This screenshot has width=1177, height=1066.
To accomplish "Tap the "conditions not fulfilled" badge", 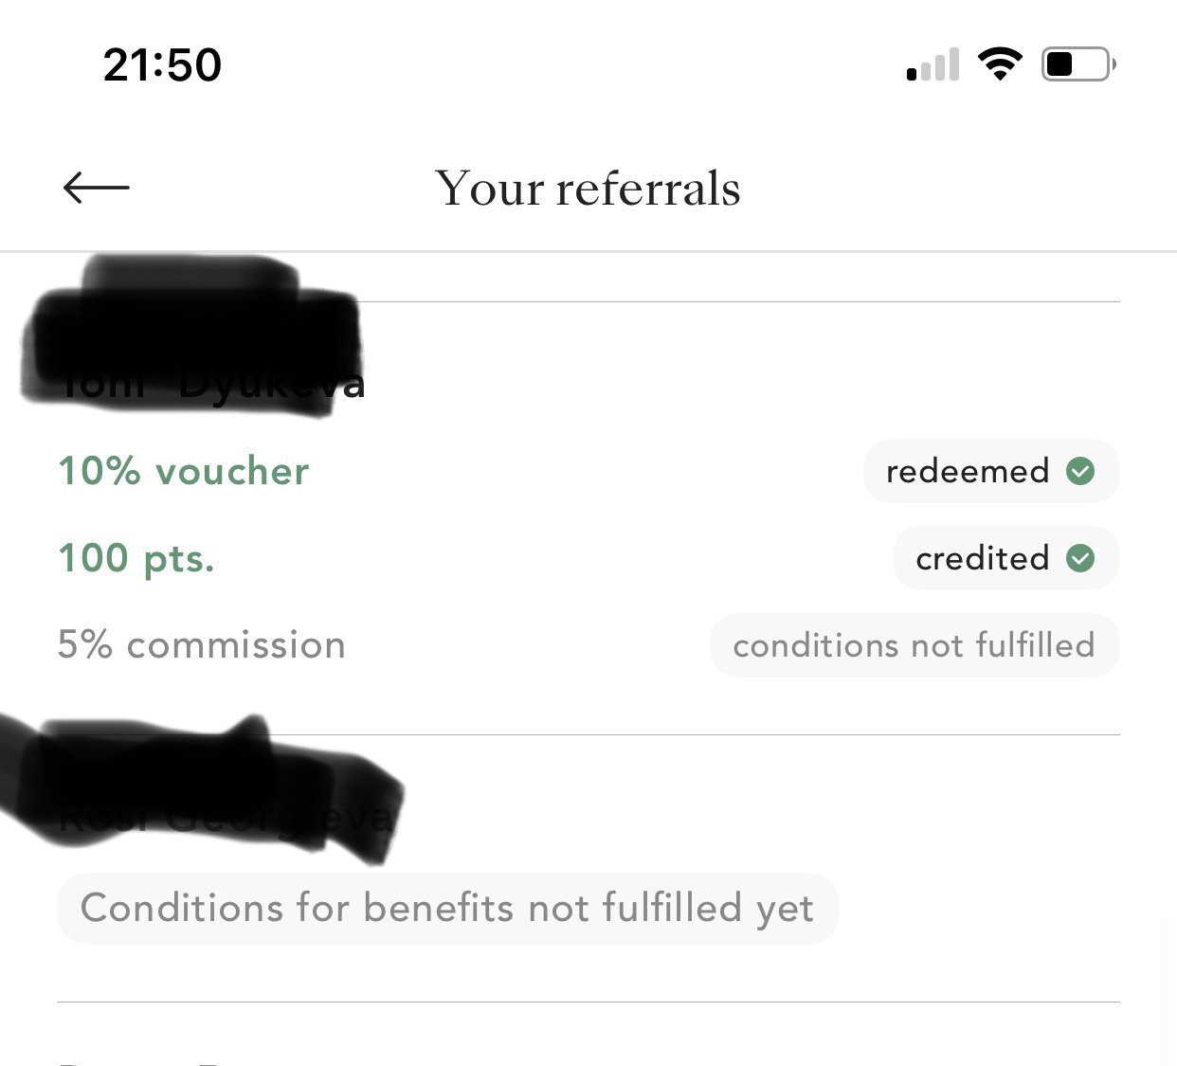I will pyautogui.click(x=914, y=645).
